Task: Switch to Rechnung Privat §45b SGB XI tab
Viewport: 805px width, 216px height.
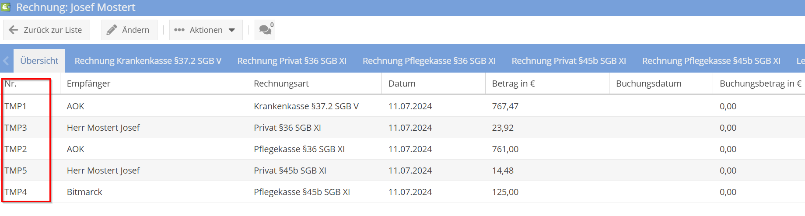Action: 568,61
